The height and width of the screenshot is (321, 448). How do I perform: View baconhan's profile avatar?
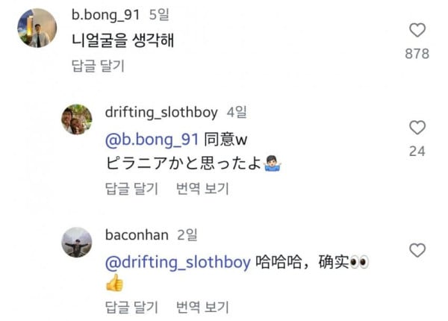point(76,243)
